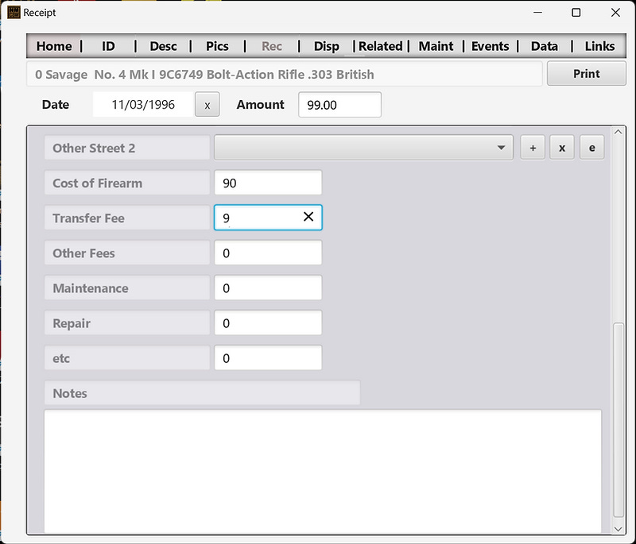The height and width of the screenshot is (544, 636).
Task: Click the Receipt app icon in title bar
Action: 14,13
